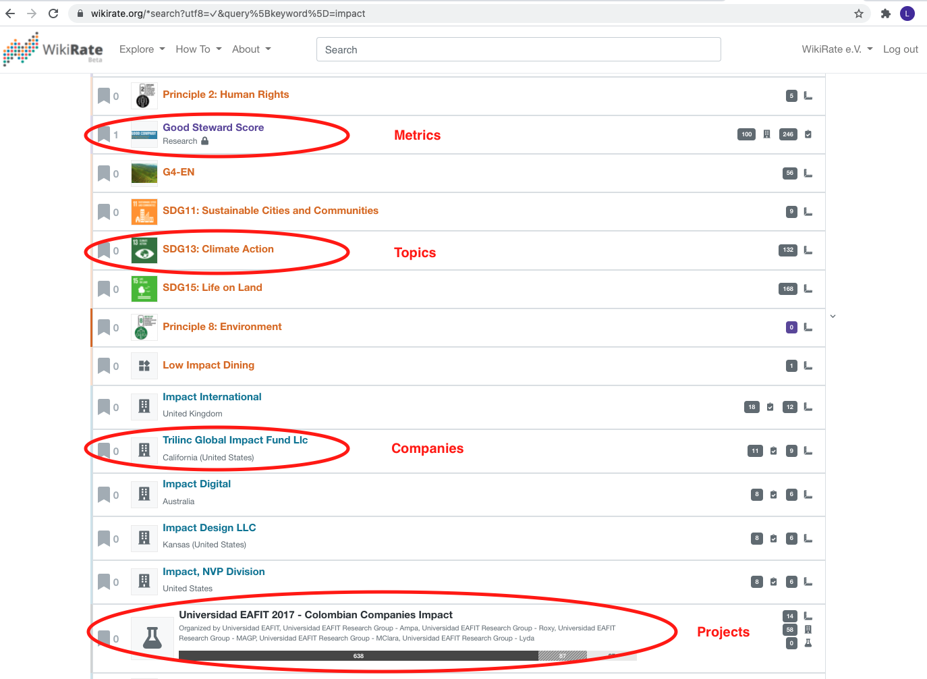Screen dimensions: 927x679
Task: Open the WikiRate e.V. account dropdown
Action: [837, 49]
